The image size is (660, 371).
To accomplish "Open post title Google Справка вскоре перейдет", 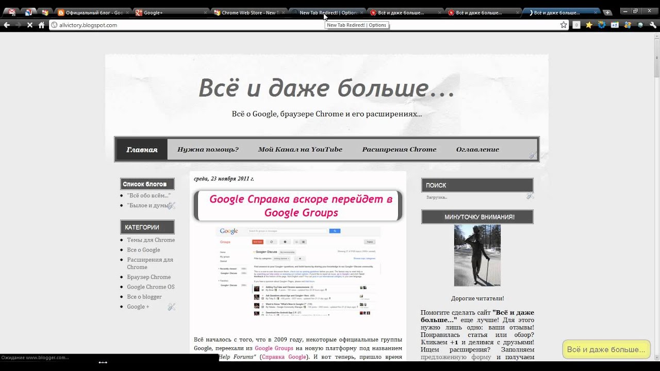I will click(x=301, y=206).
